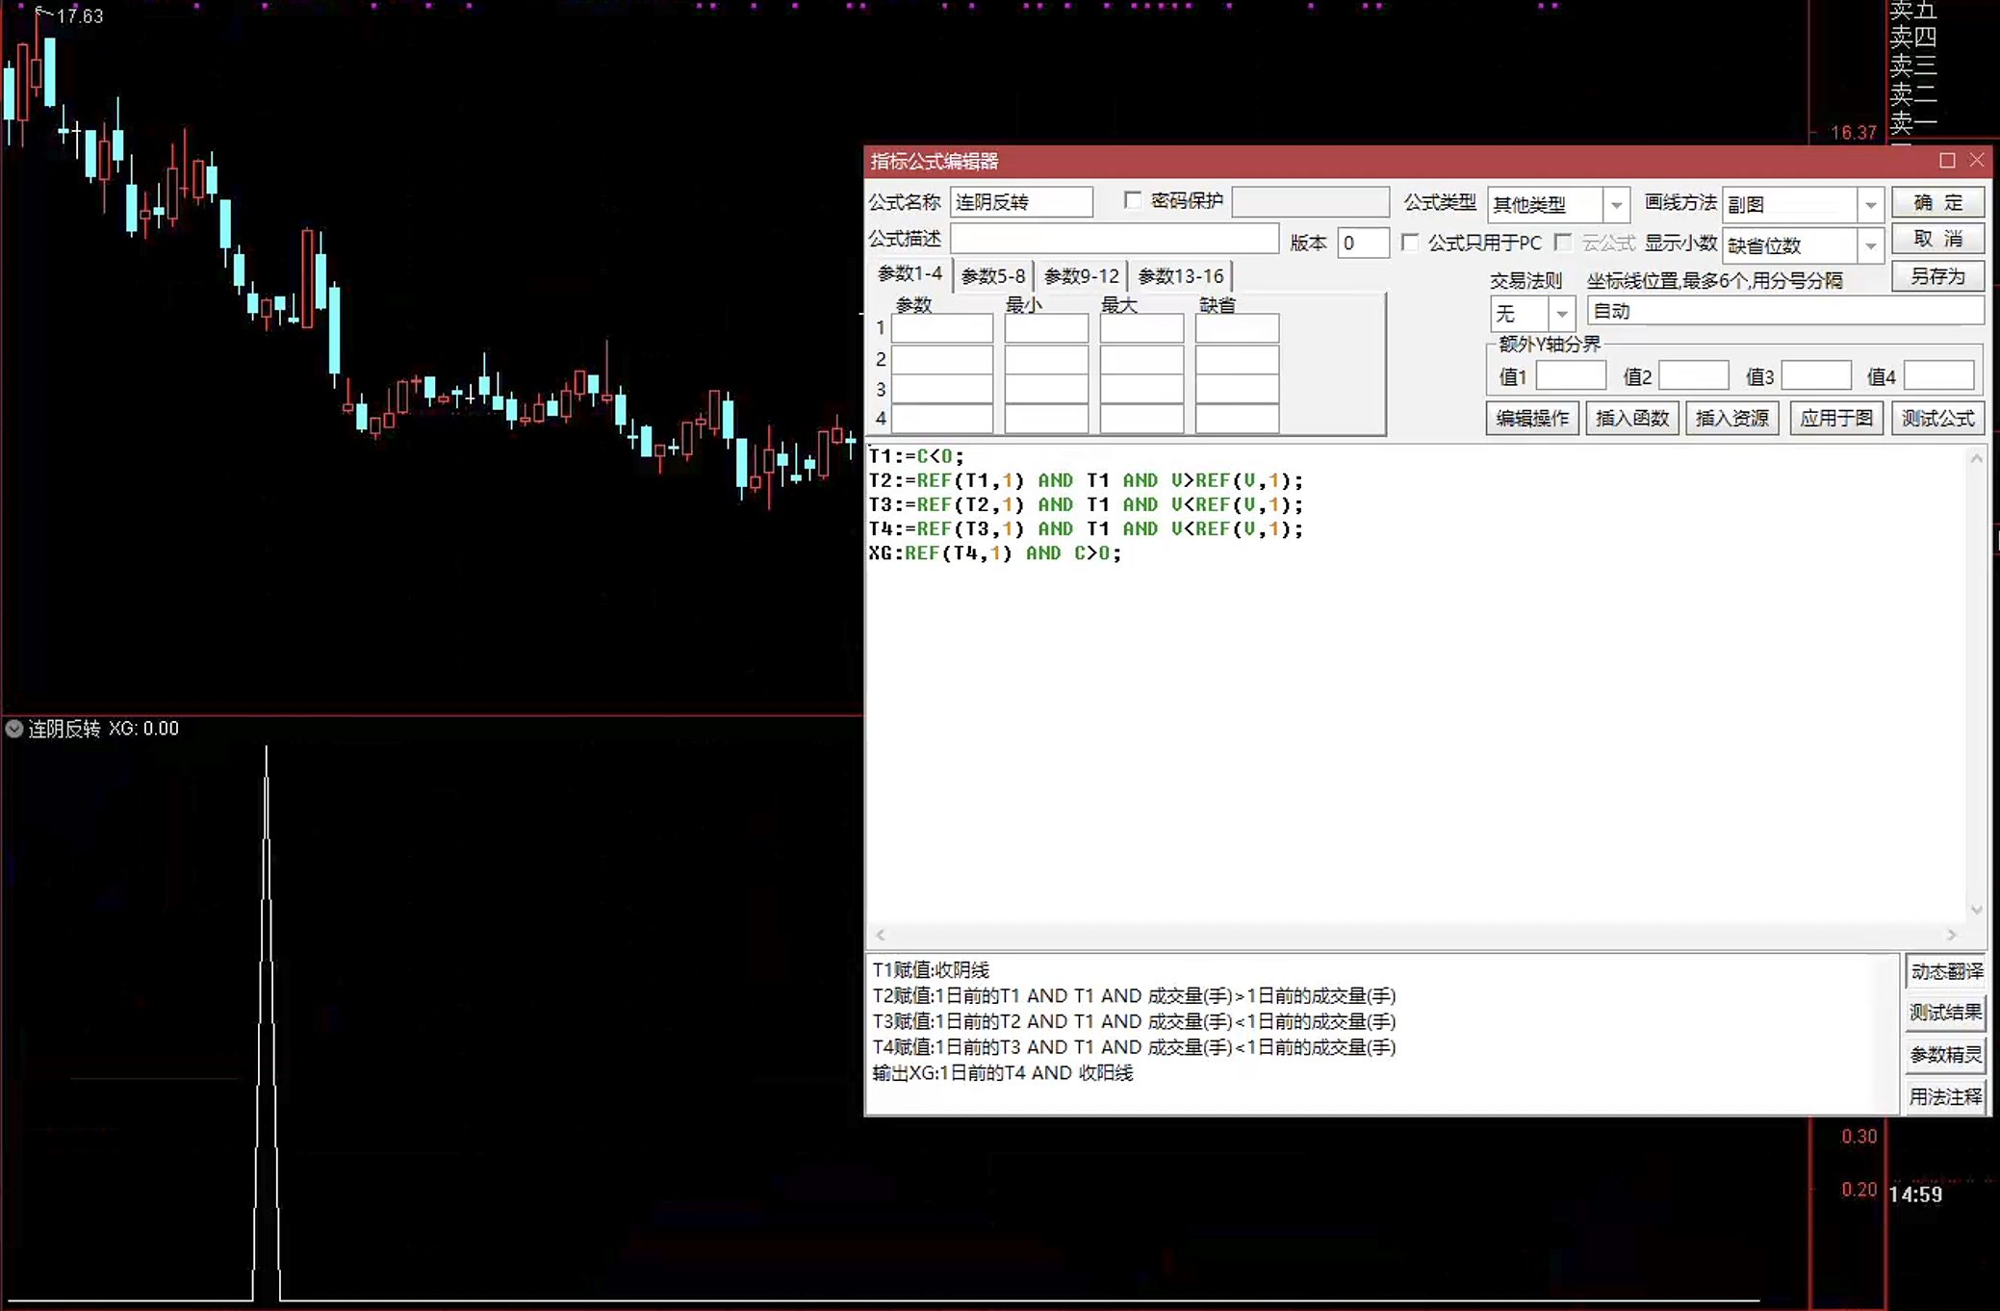Click the 公式名称 input field
Image resolution: width=2000 pixels, height=1311 pixels.
(1021, 202)
